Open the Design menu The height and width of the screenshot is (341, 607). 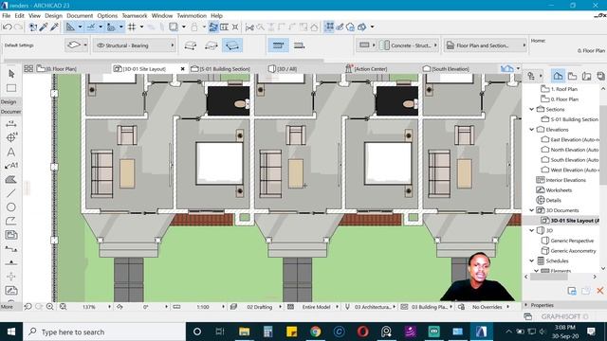click(53, 16)
